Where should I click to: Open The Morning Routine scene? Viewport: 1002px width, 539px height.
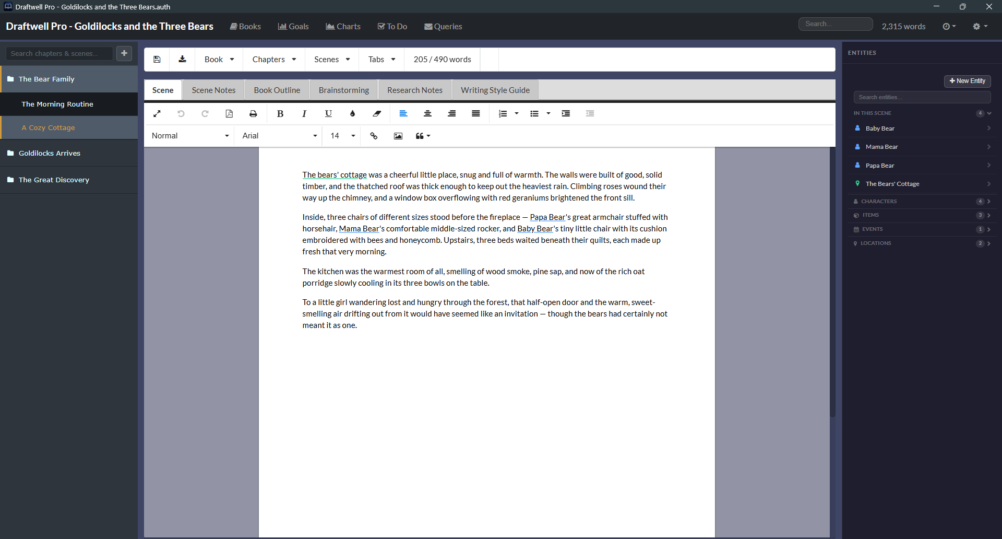tap(69, 104)
